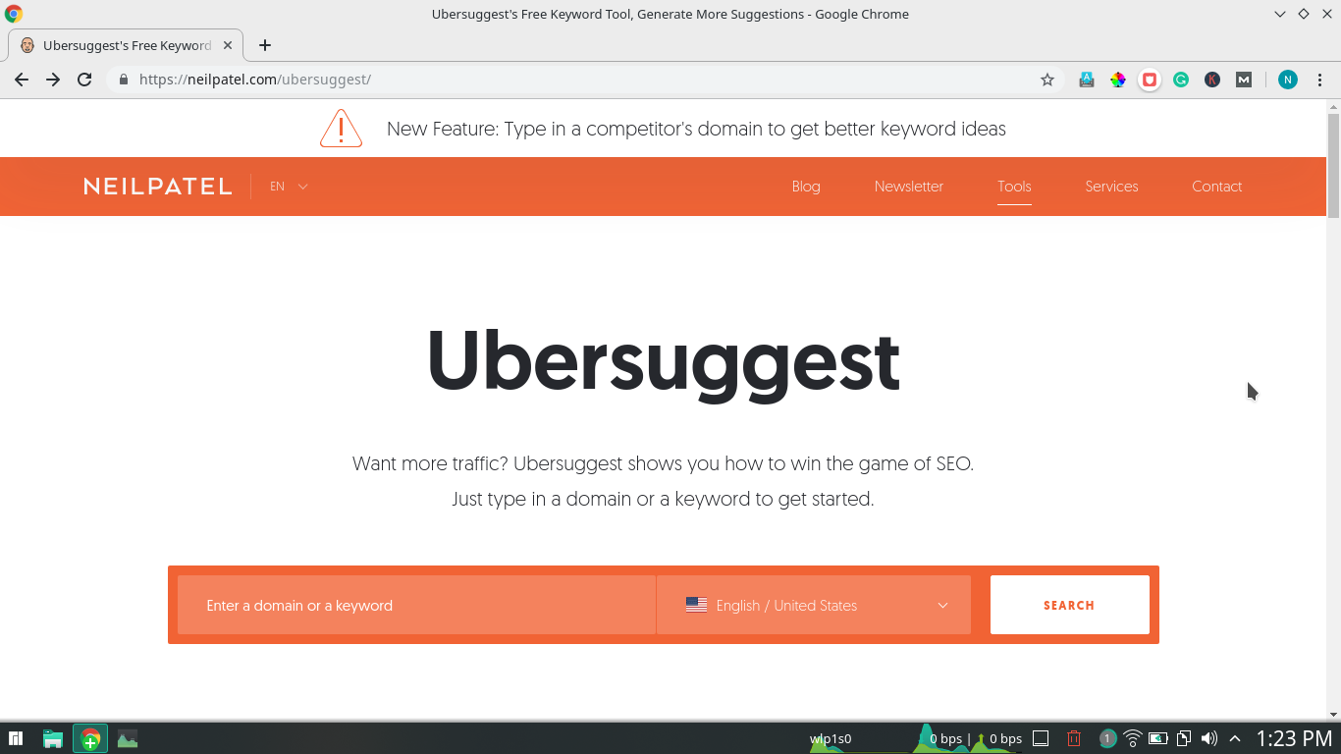Go to the Blog page
Image resolution: width=1341 pixels, height=754 pixels.
(806, 187)
